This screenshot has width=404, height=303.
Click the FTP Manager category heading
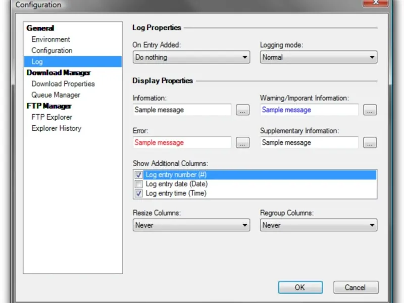pyautogui.click(x=49, y=106)
